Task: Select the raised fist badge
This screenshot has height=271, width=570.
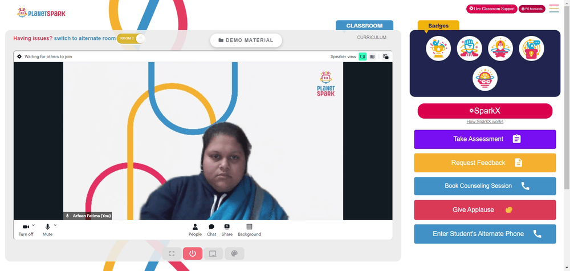Action: tap(469, 48)
